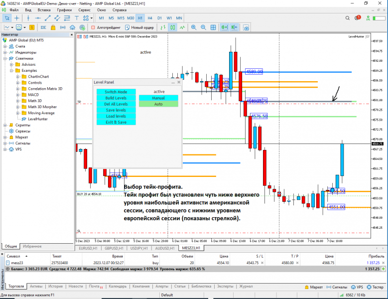Select the text label tool
The width and height of the screenshot is (388, 299).
point(77,18)
